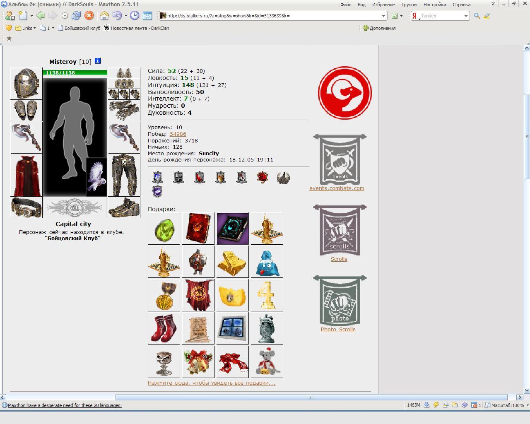Click the red Christmas socks gift
The height and width of the screenshot is (424, 530).
pos(164,328)
